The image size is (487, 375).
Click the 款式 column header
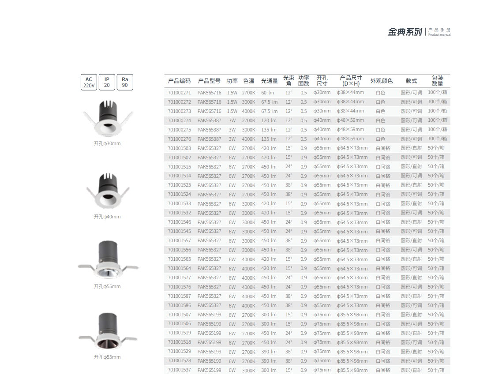411,81
